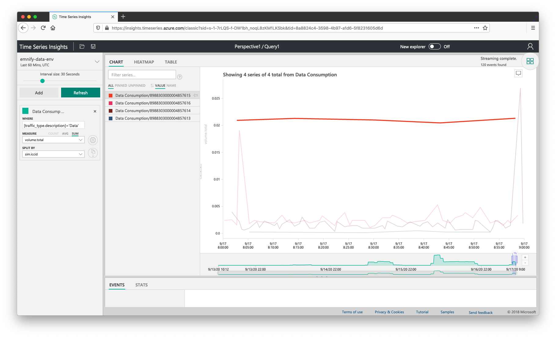Click the clone query icon beside Split By

coord(93,153)
